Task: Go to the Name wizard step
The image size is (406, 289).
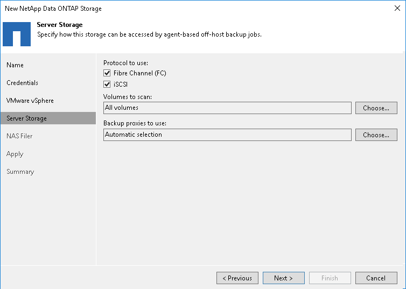Action: click(15, 65)
